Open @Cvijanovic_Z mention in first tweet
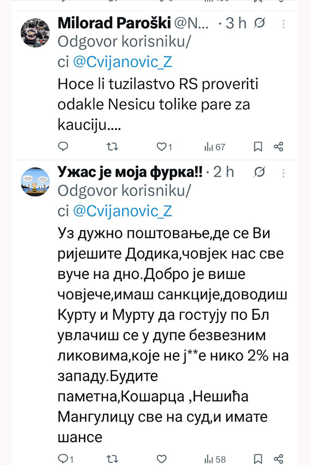This screenshot has width=310, height=465. point(122,63)
